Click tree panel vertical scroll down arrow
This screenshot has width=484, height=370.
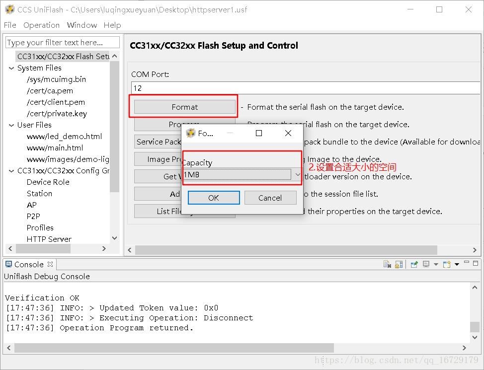click(114, 238)
